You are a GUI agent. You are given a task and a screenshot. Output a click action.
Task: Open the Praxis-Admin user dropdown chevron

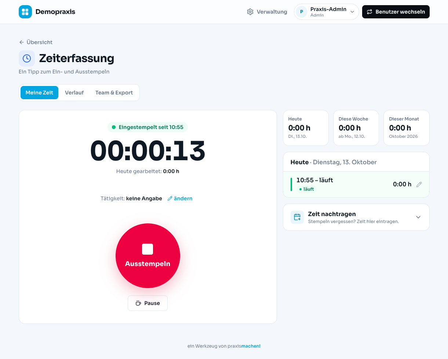click(x=352, y=12)
